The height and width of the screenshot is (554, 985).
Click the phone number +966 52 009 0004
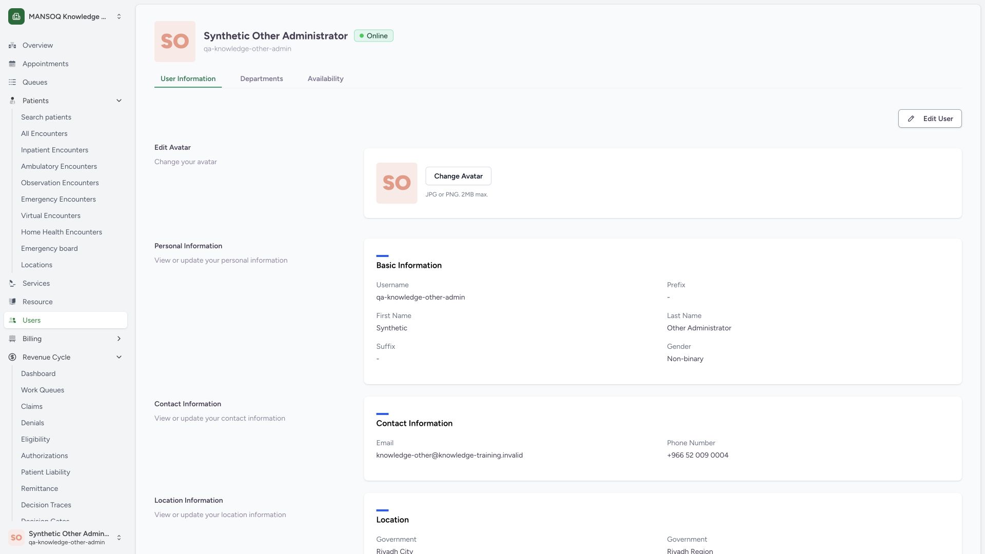tap(698, 455)
